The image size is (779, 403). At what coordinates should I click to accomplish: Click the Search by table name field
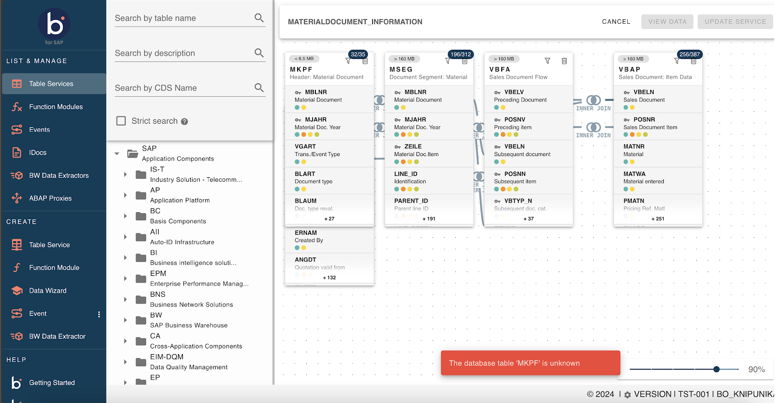click(183, 18)
